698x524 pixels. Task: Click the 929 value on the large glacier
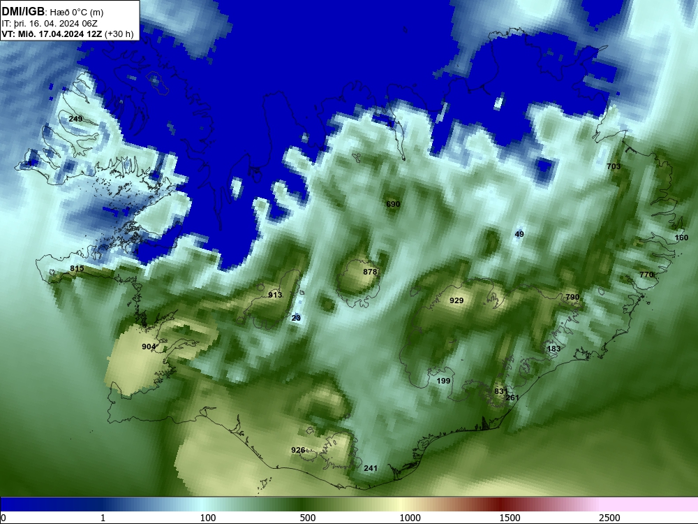click(x=456, y=300)
